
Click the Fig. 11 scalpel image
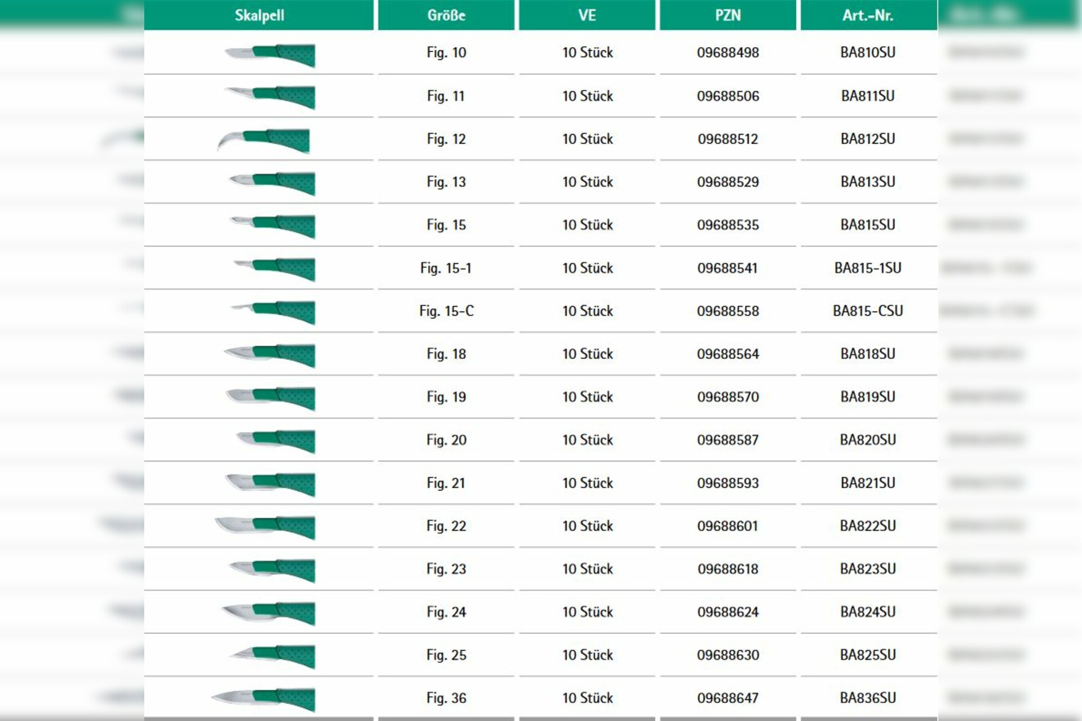(x=270, y=97)
